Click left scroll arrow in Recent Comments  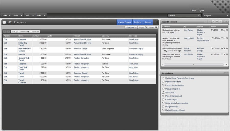click(163, 65)
